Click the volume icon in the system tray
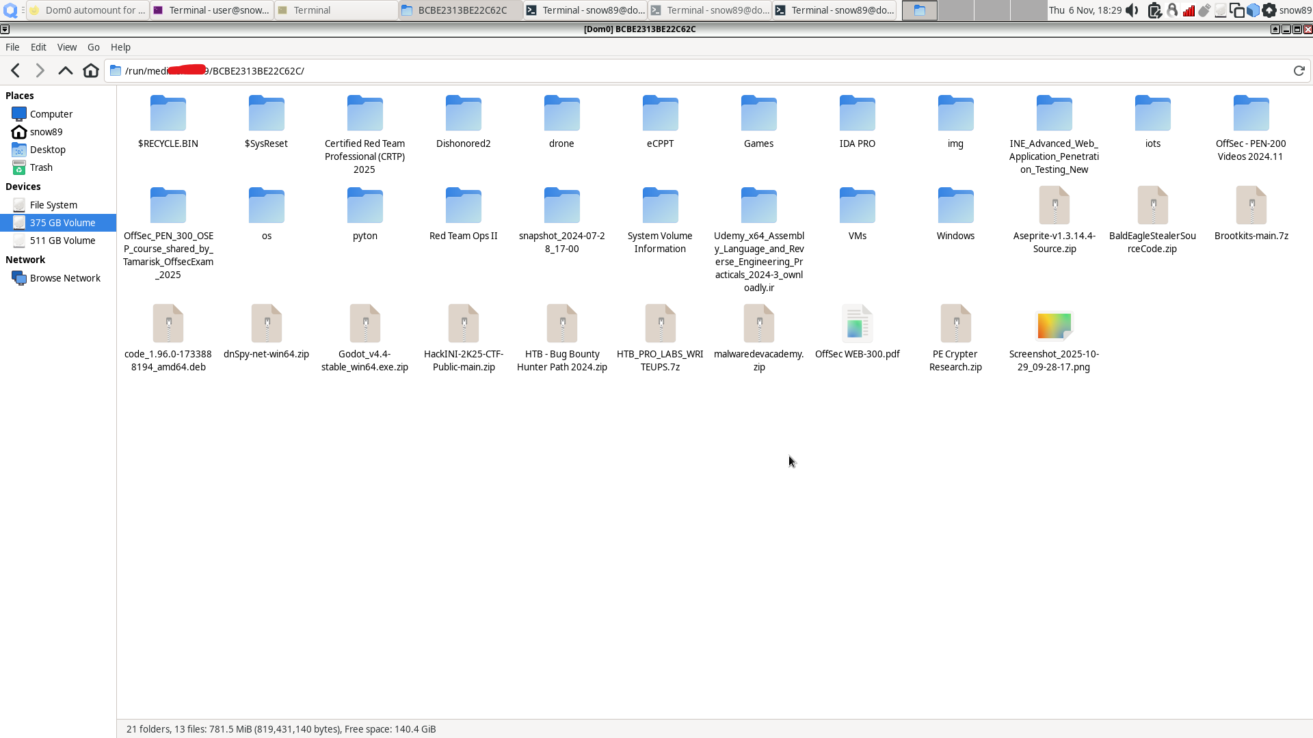This screenshot has width=1313, height=738. pyautogui.click(x=1132, y=10)
